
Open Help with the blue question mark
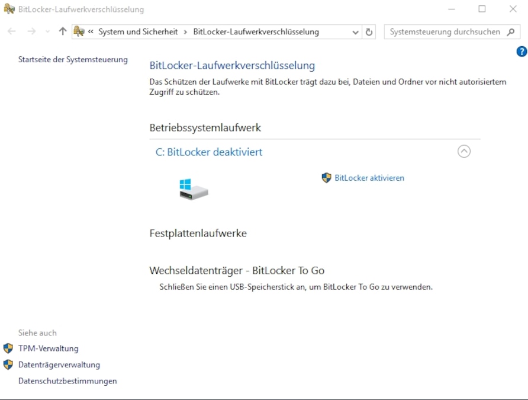pyautogui.click(x=521, y=52)
